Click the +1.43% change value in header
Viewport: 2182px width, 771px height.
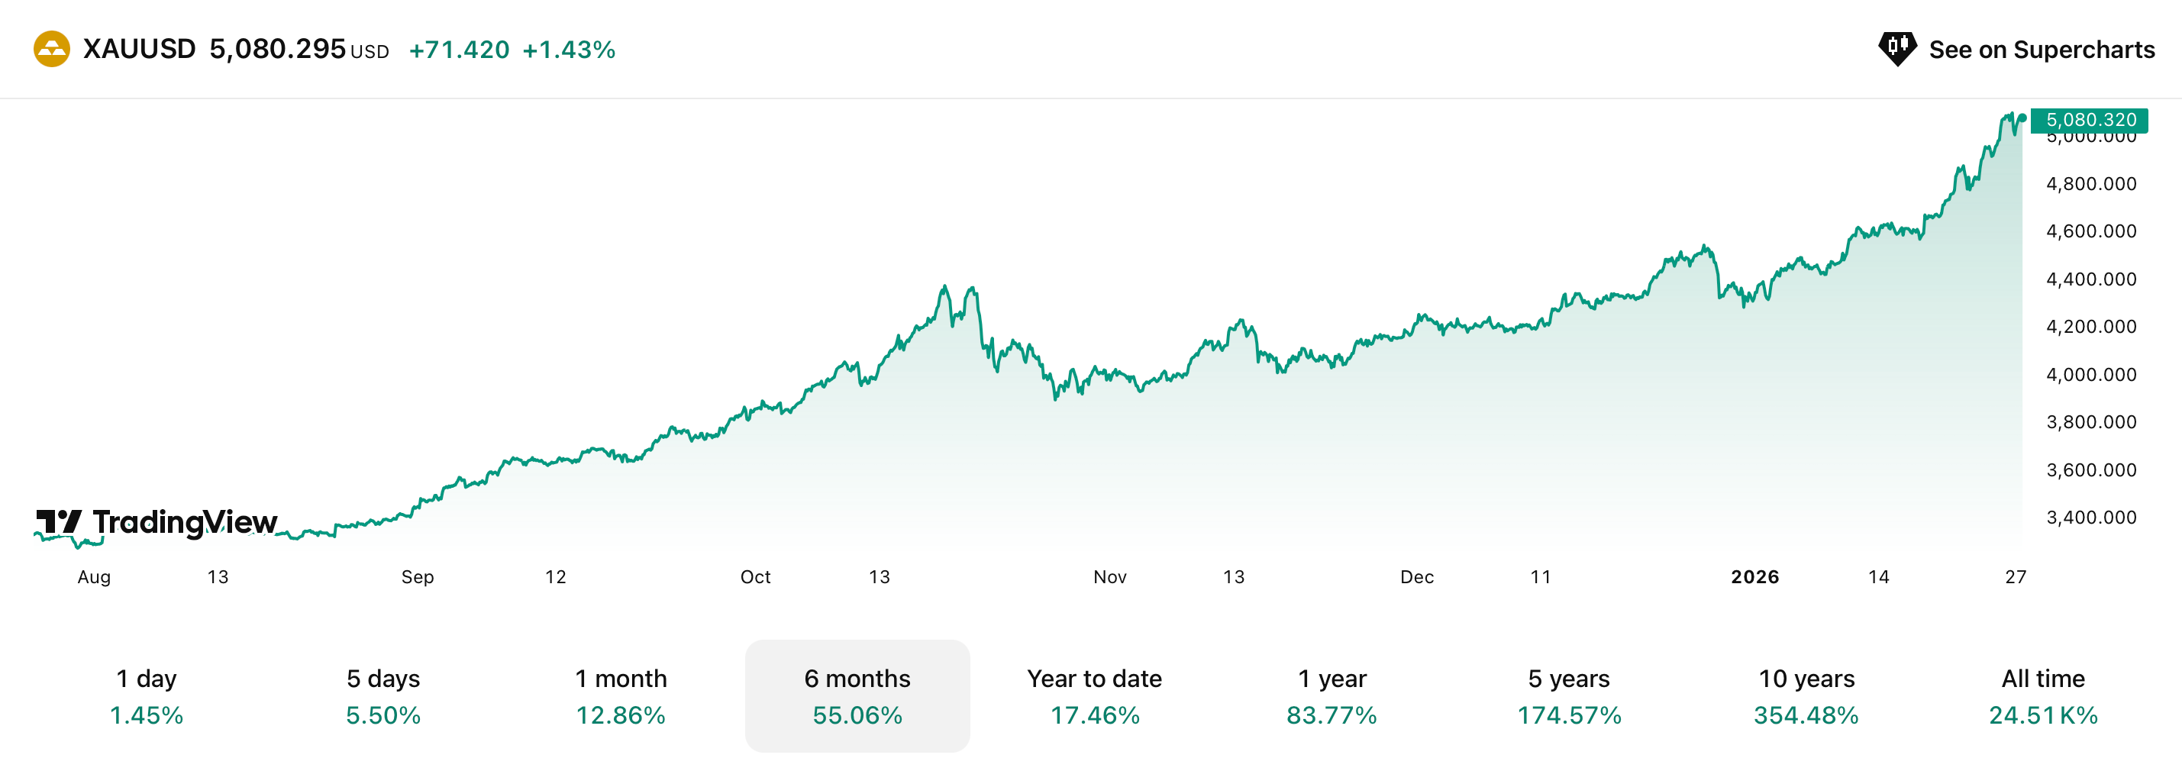(x=568, y=50)
